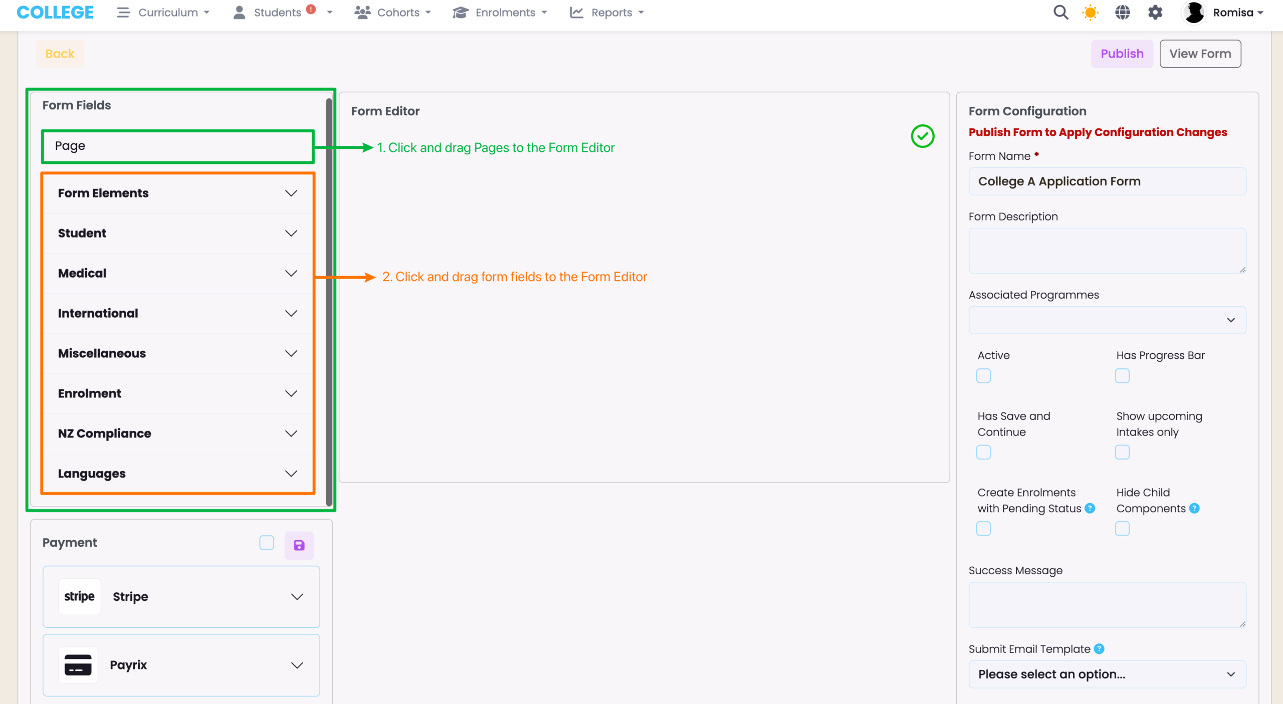Image resolution: width=1283 pixels, height=704 pixels.
Task: Toggle the sun light-mode icon
Action: (x=1090, y=13)
